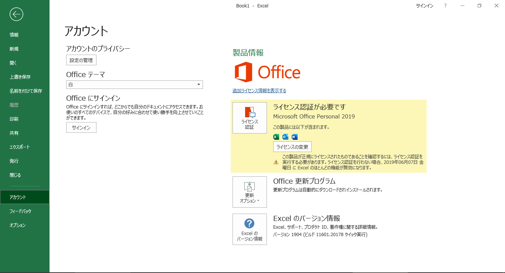Open the 情報 sidebar item
505x273 pixels.
(25, 35)
